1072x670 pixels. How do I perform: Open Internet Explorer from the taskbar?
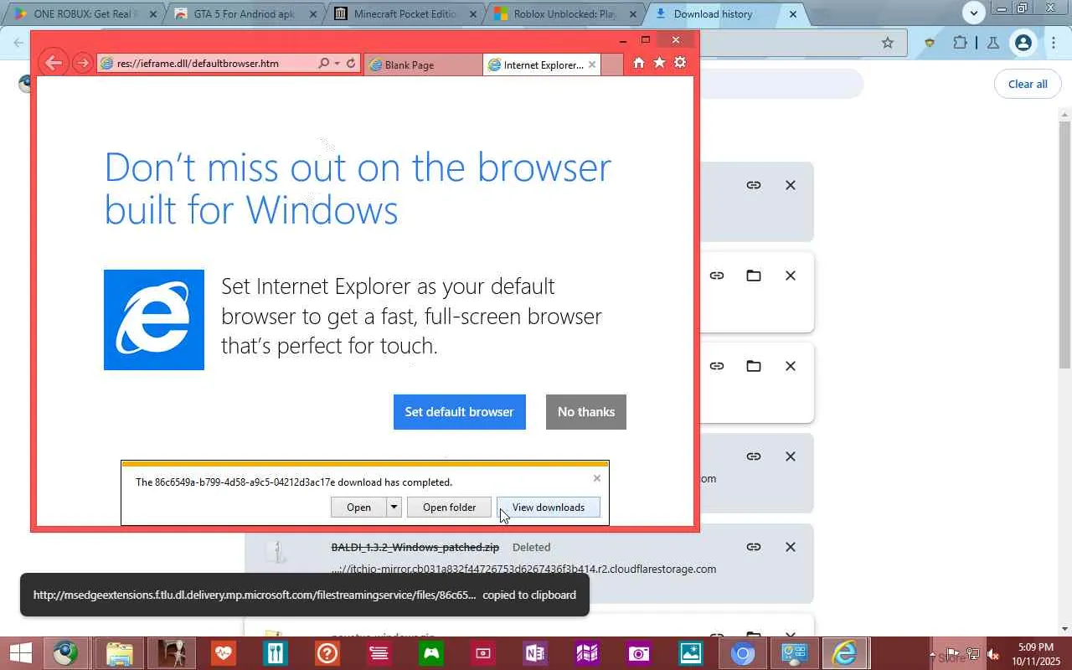(x=844, y=653)
